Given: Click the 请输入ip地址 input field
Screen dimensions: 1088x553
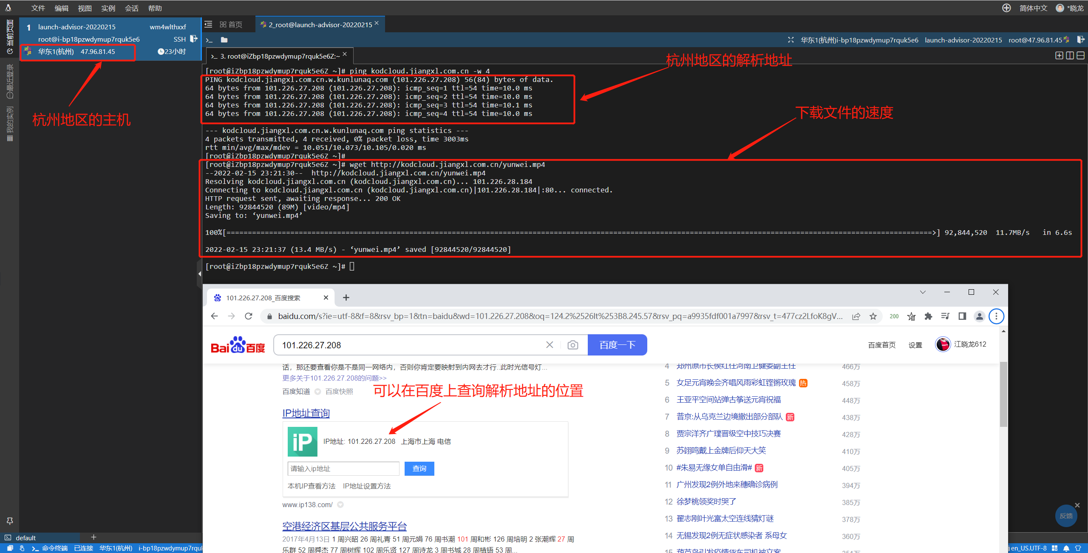Looking at the screenshot, I should tap(343, 468).
